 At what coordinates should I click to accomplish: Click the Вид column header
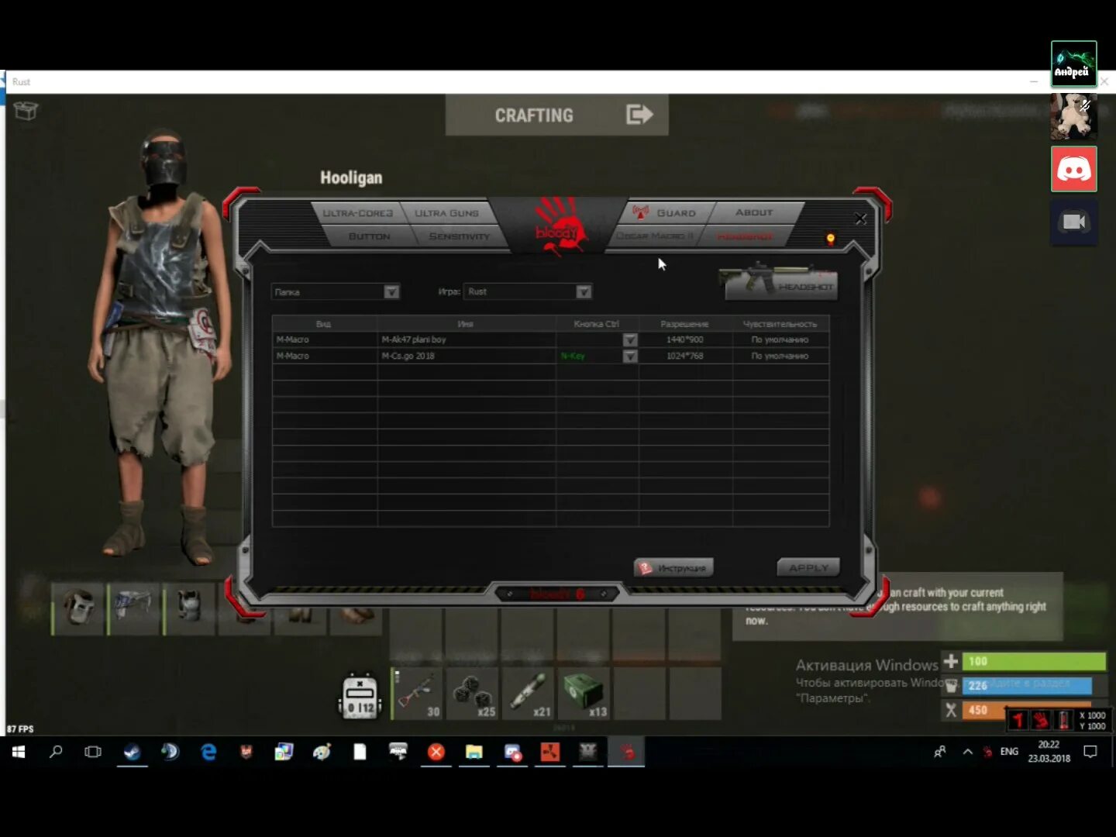[324, 324]
